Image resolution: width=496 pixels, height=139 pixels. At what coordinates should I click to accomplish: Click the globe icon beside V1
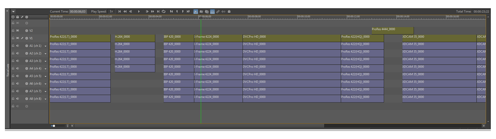tap(27, 38)
